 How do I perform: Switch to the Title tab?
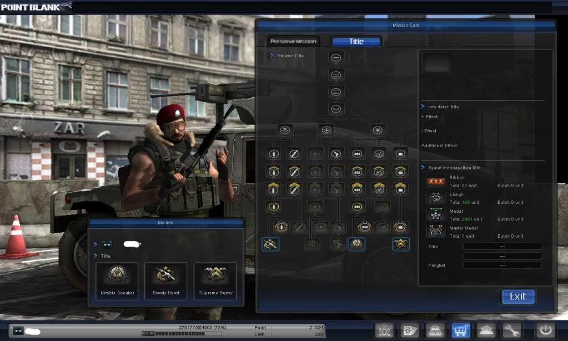coord(356,41)
